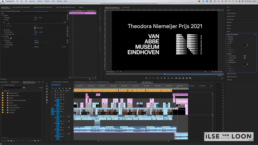Add an Outer Stroke
This screenshot has width=258, height=145.
(x=245, y=58)
